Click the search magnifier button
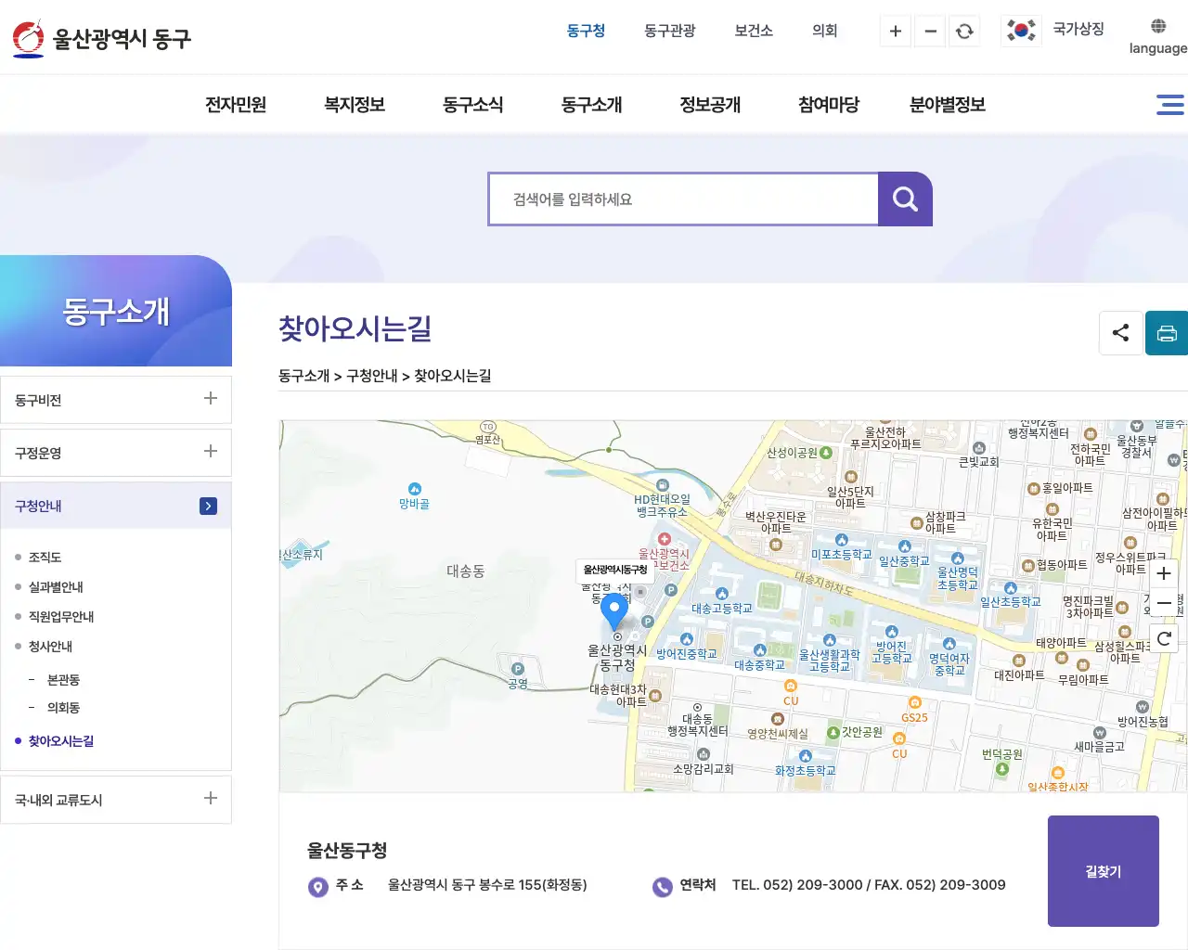1188x950 pixels. (905, 199)
